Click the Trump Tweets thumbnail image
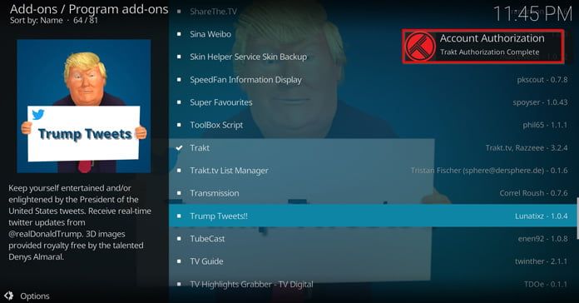 tap(84, 106)
